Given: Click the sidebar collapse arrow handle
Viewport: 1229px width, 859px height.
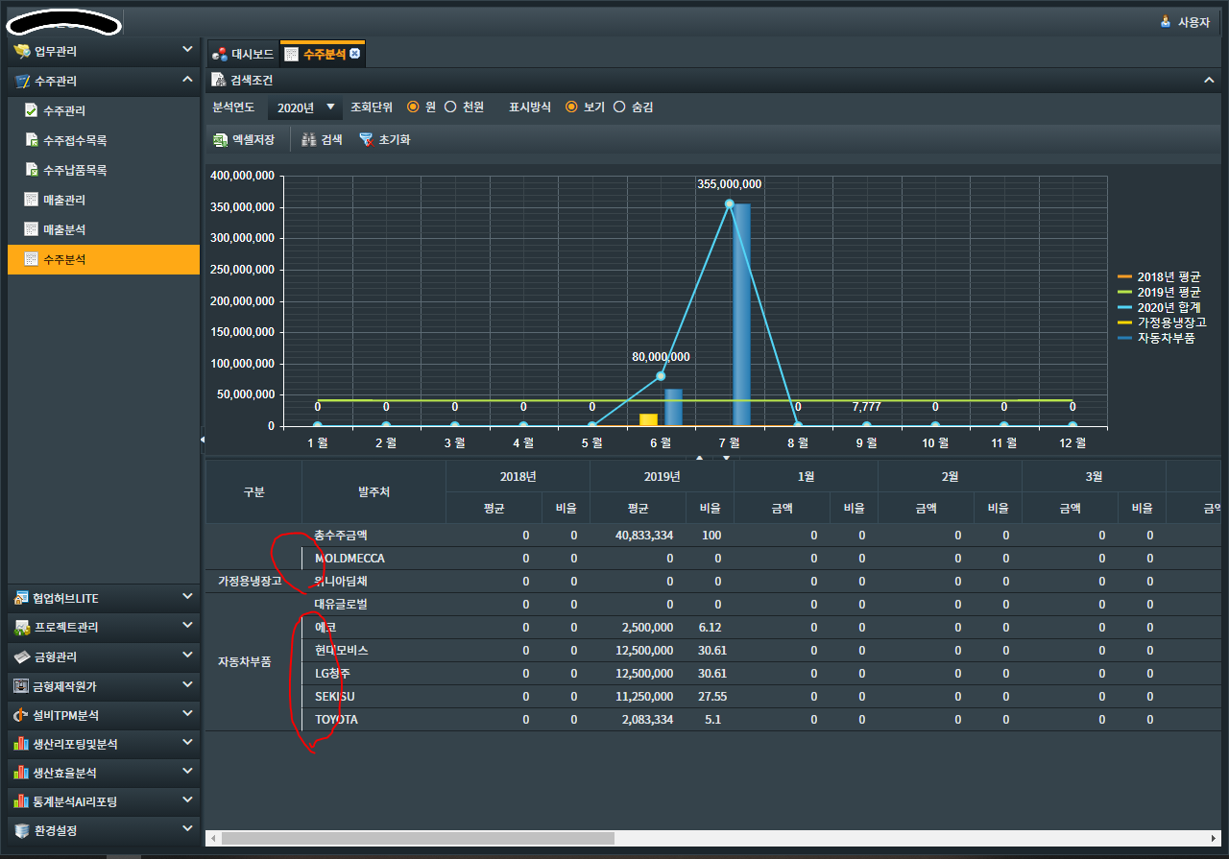Looking at the screenshot, I should point(203,440).
